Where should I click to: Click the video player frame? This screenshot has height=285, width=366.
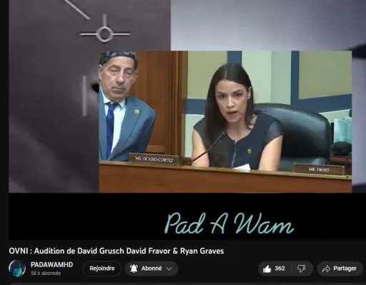coord(187,120)
